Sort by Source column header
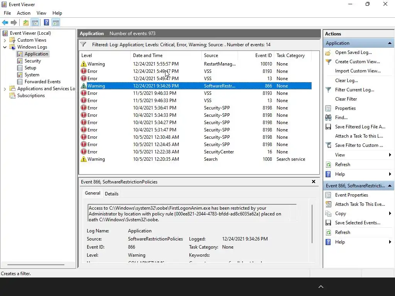 coord(219,55)
